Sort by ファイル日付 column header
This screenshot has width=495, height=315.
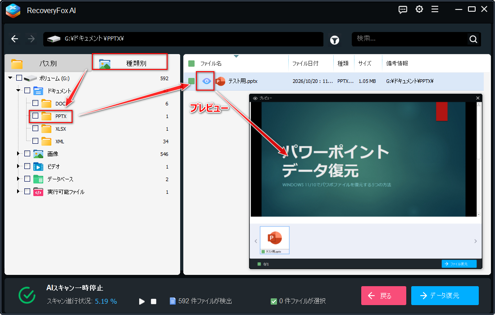coord(305,64)
